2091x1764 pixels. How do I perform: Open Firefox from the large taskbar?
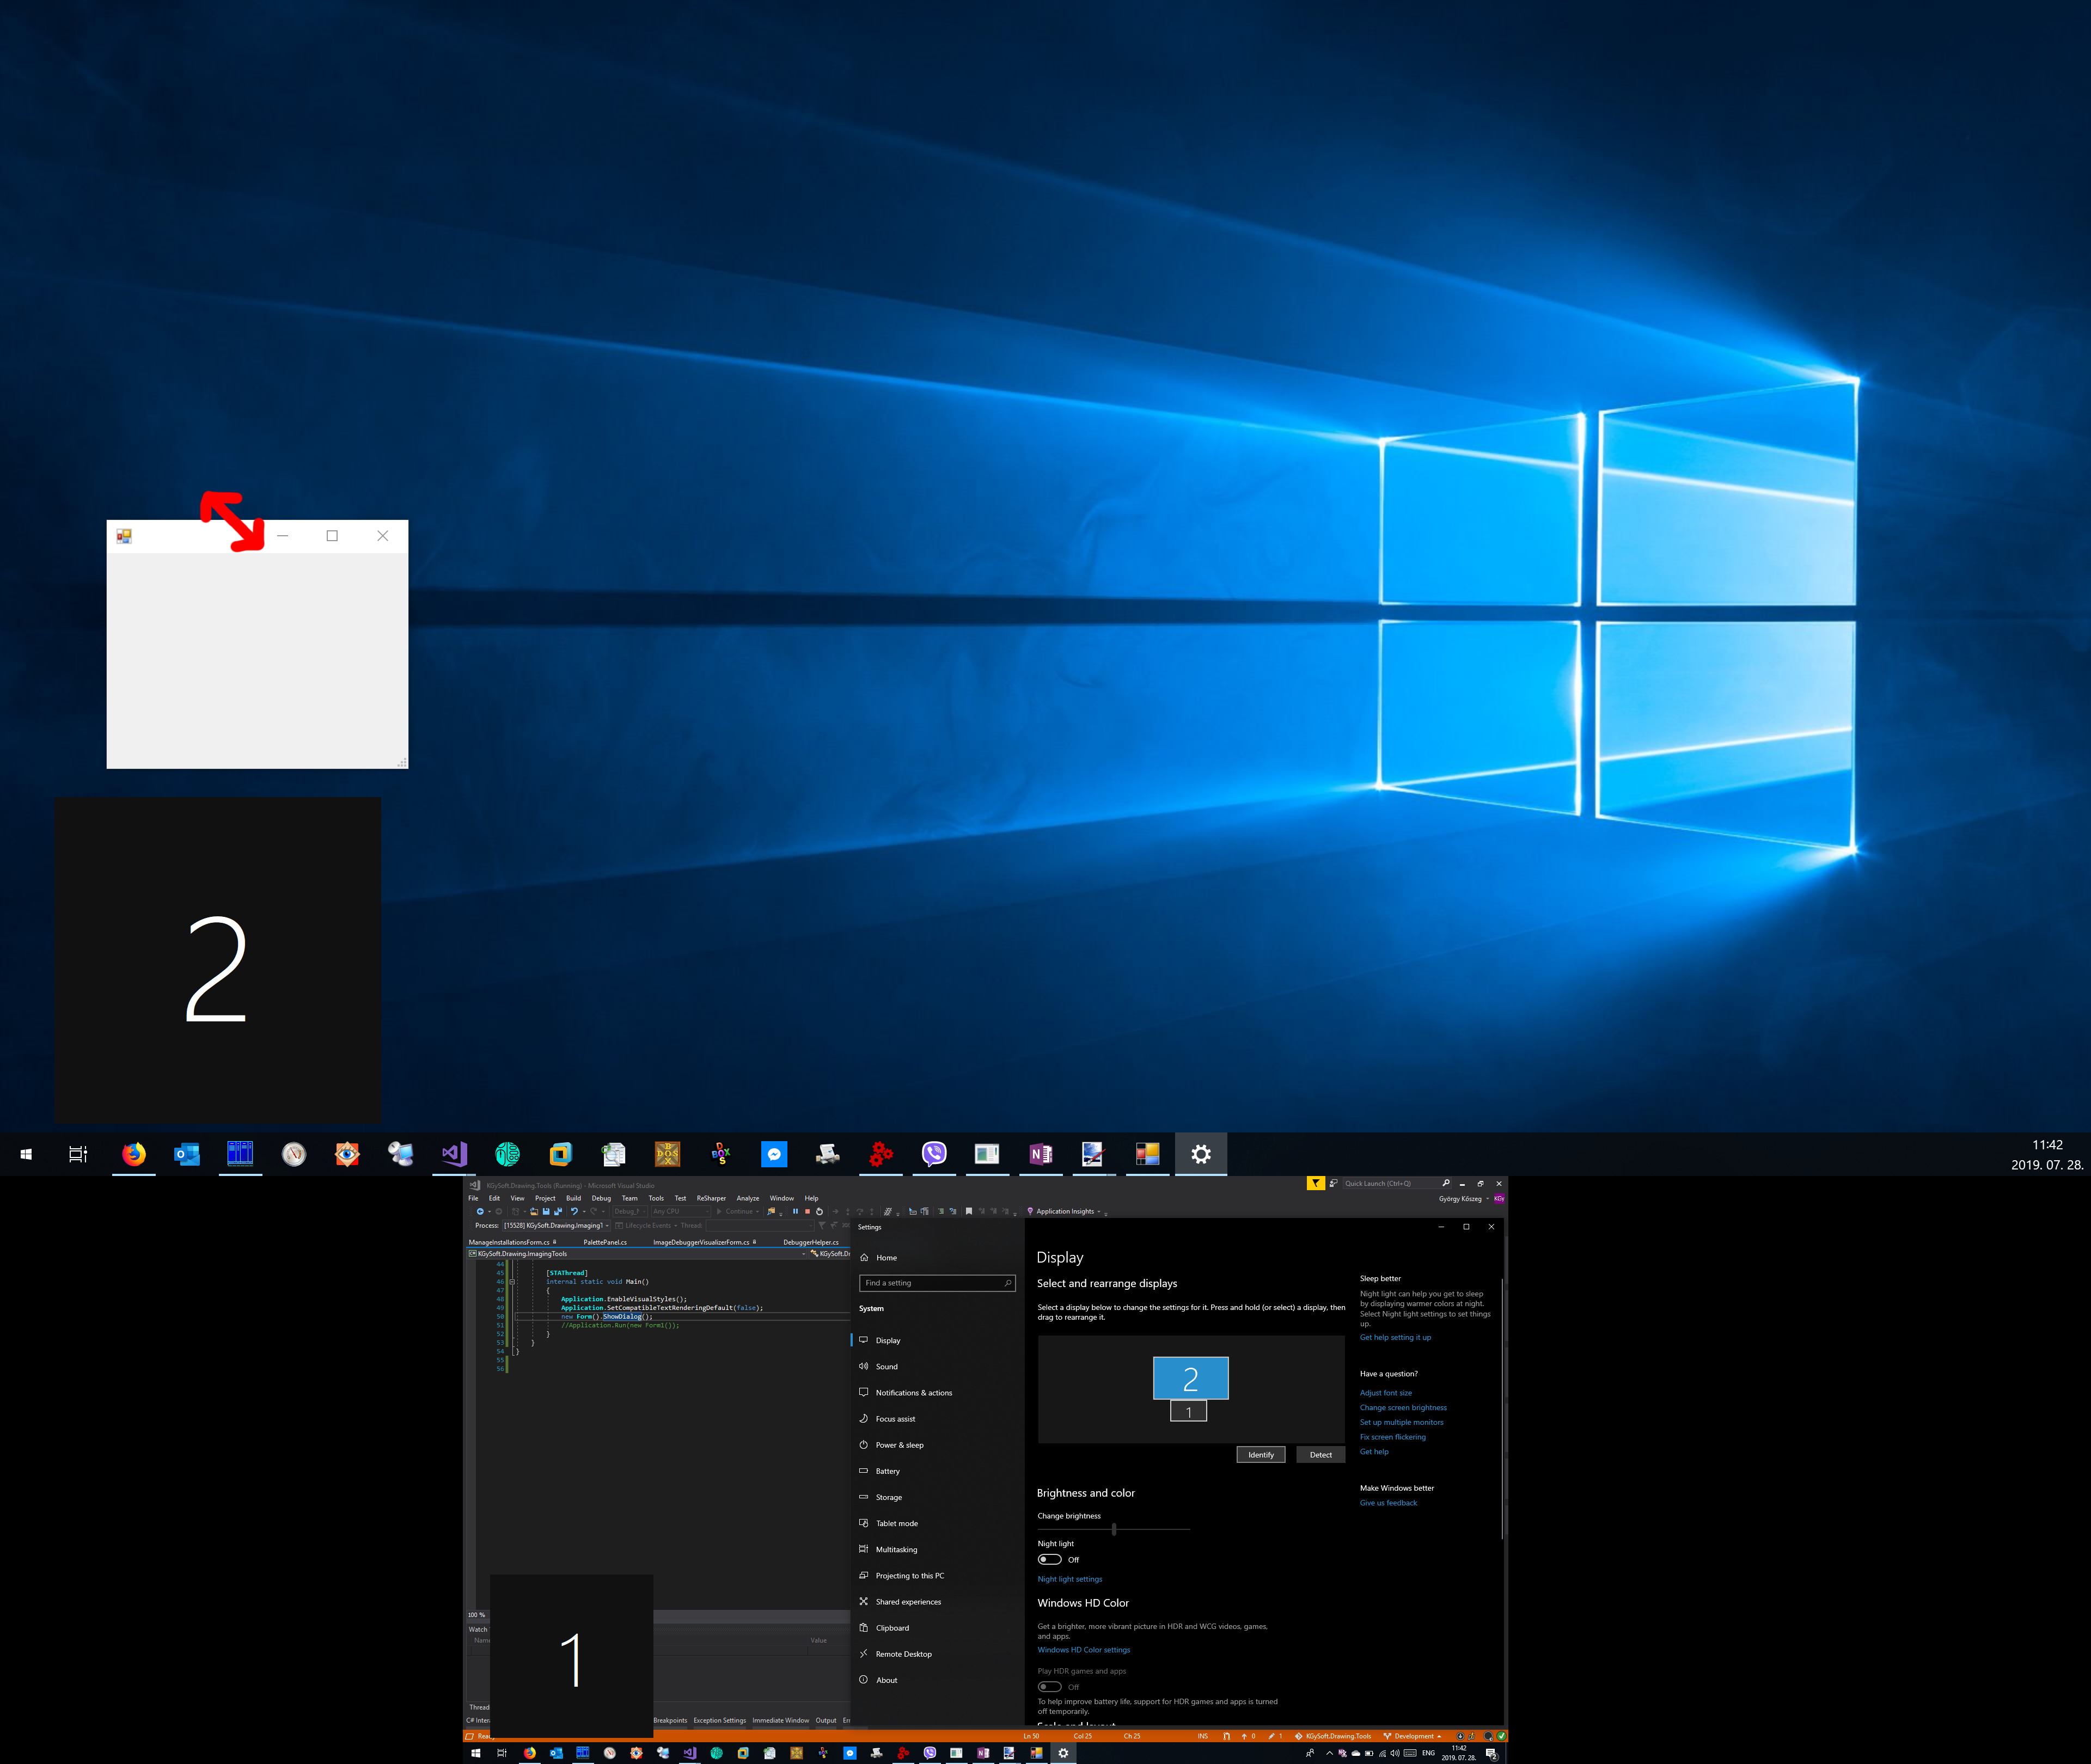[134, 1154]
